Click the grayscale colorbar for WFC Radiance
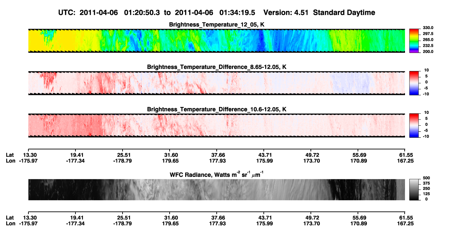Viewport: 450px width, 231px height. 413,190
